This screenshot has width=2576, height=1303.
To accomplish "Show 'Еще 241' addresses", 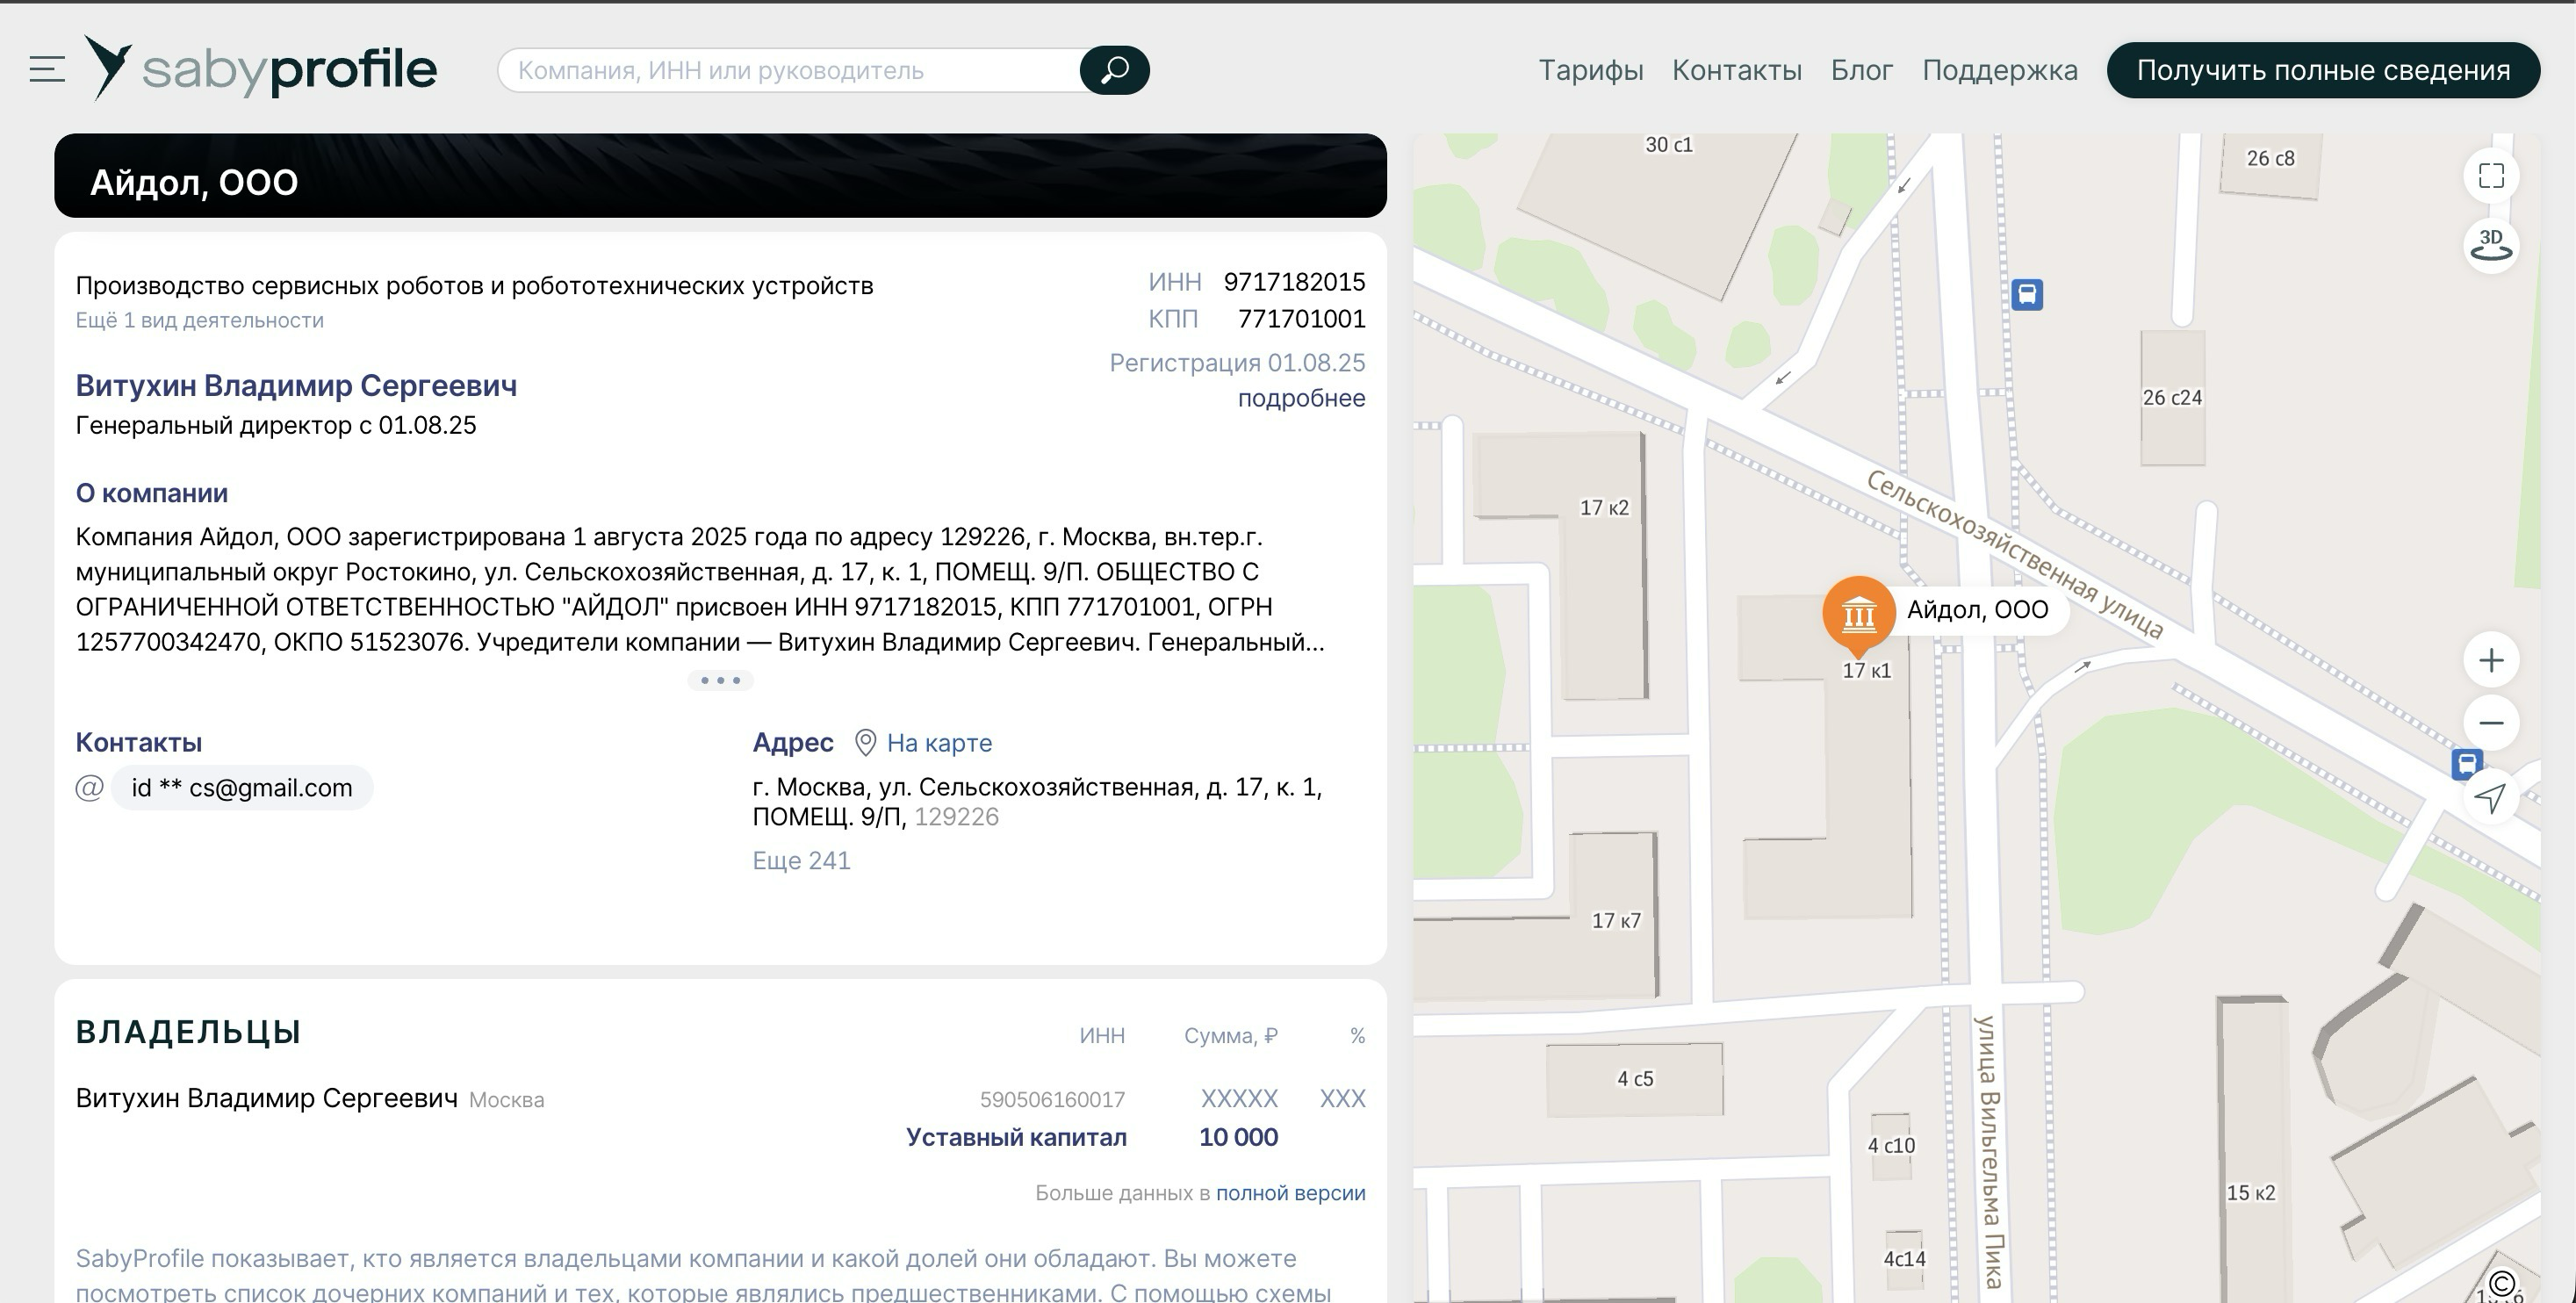I will pyautogui.click(x=801, y=861).
